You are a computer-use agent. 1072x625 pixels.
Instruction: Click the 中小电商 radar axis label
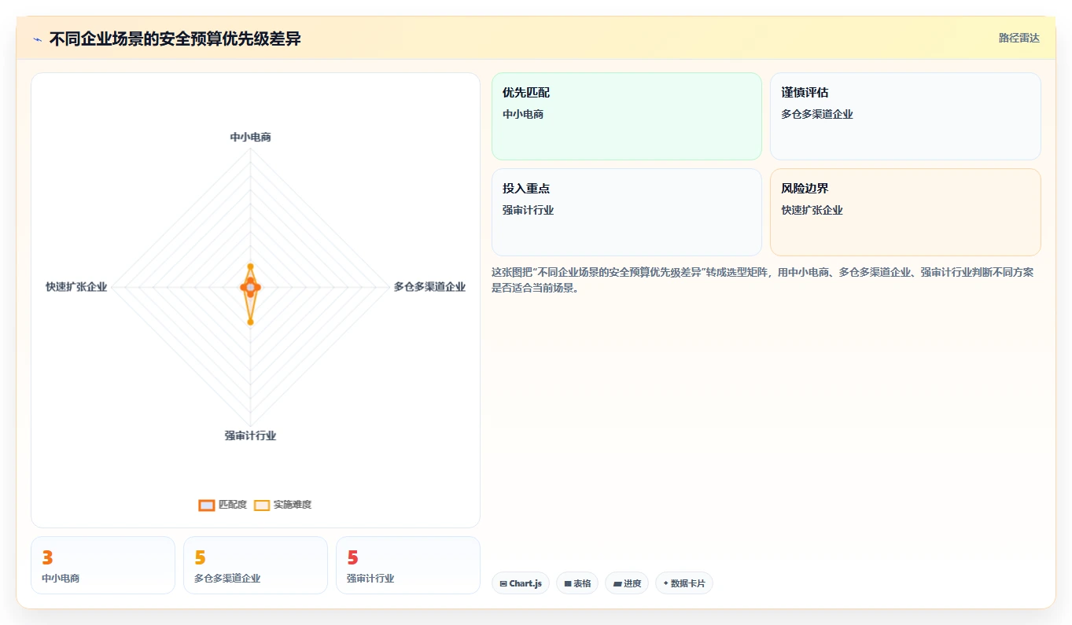click(x=250, y=137)
